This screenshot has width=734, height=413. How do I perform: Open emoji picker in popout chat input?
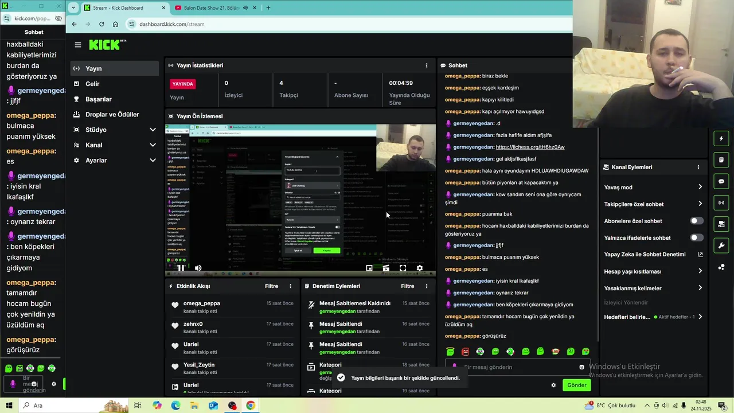(34, 384)
